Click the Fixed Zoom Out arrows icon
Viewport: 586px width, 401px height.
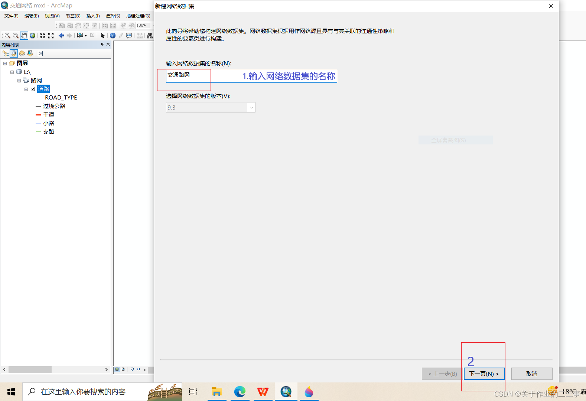(51, 36)
